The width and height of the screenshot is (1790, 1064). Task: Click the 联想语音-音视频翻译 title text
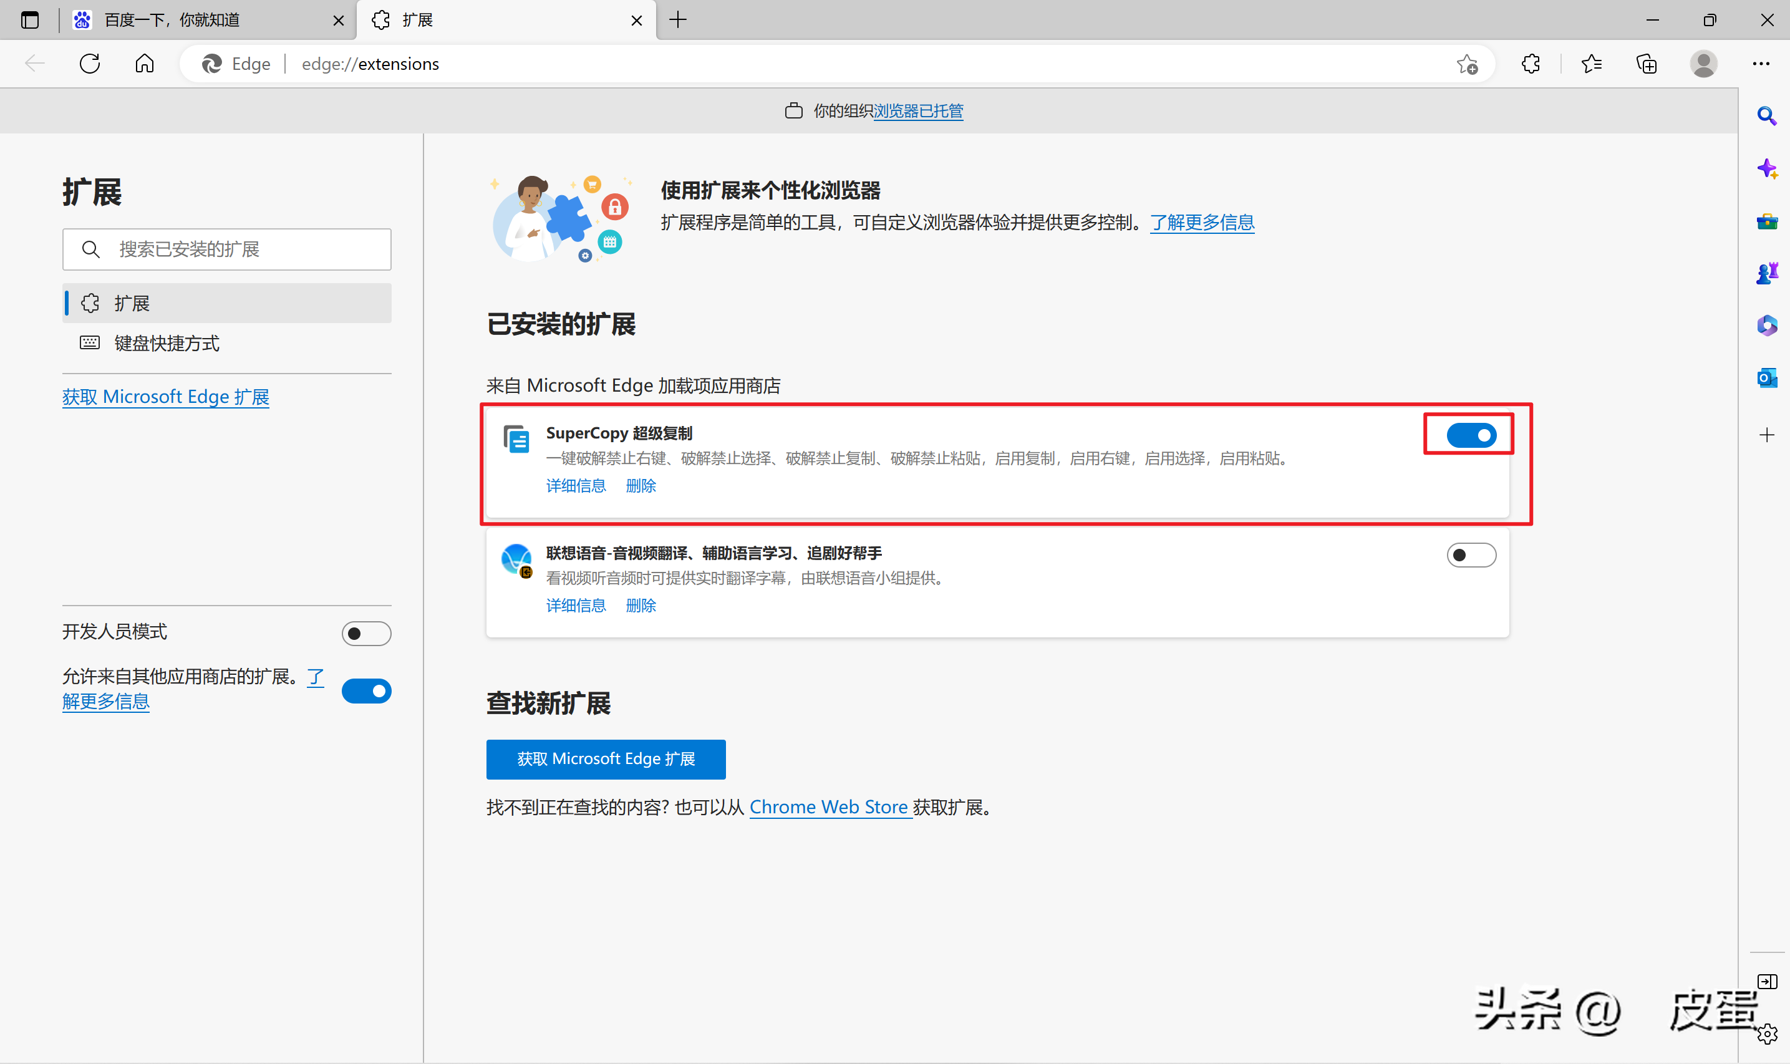pos(714,553)
